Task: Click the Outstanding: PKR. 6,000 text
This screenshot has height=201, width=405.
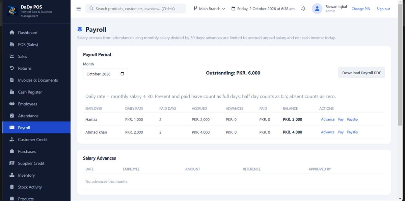Action: 233,73
